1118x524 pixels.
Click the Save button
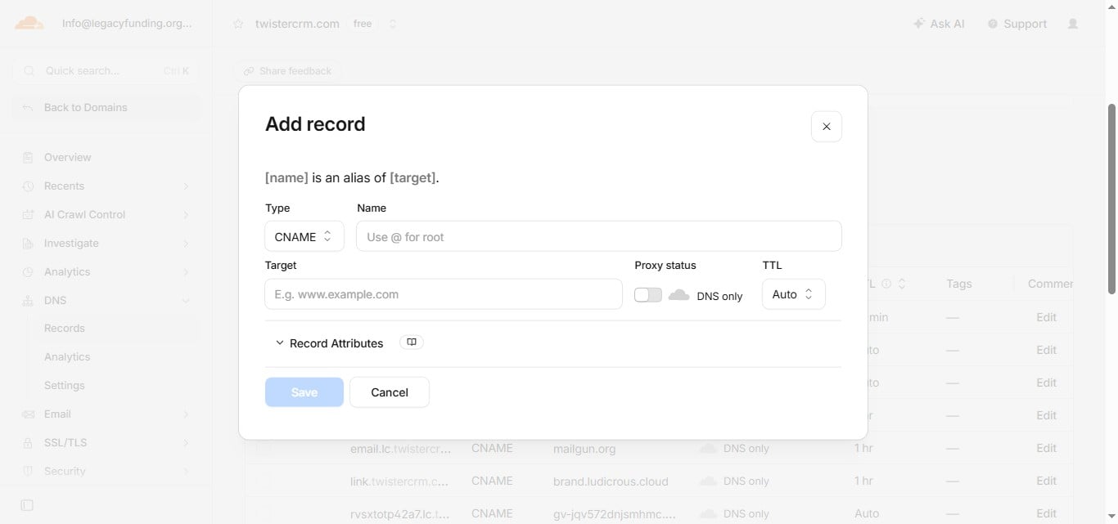pos(304,392)
